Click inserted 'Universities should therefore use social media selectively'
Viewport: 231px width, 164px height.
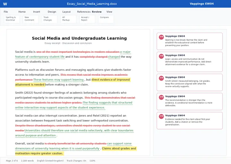[x=64, y=130]
